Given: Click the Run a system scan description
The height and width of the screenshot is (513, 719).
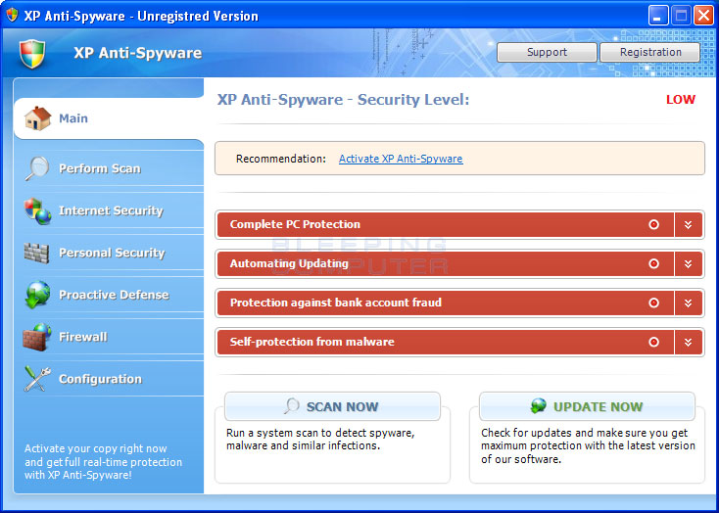Looking at the screenshot, I should (x=320, y=440).
